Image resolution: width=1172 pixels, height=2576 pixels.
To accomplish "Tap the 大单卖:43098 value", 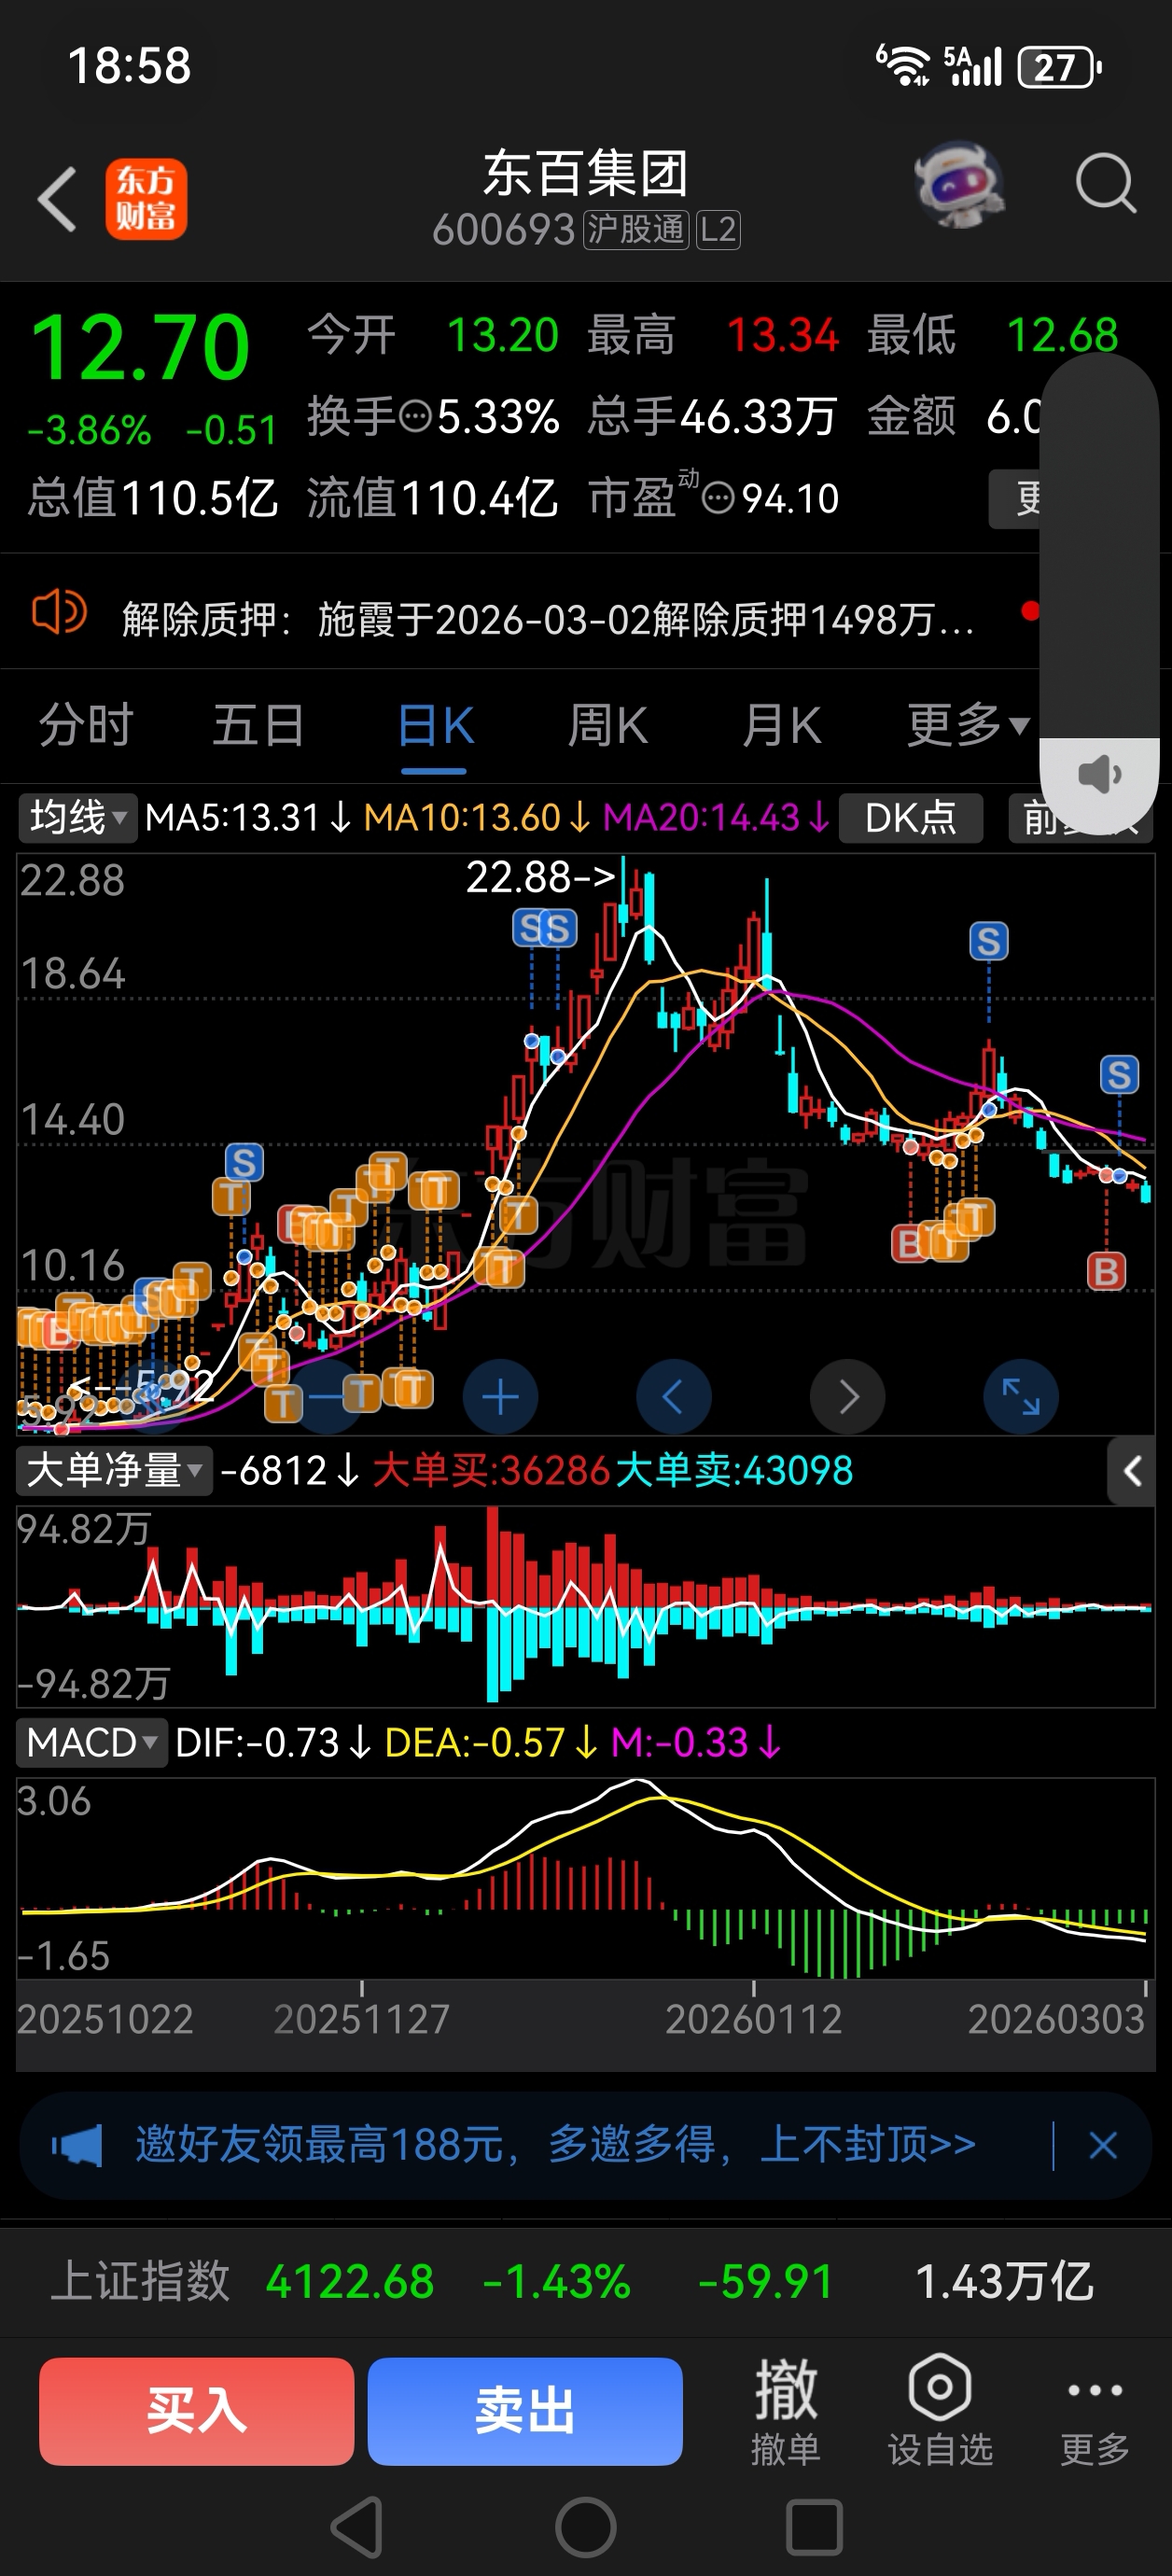I will click(734, 1471).
